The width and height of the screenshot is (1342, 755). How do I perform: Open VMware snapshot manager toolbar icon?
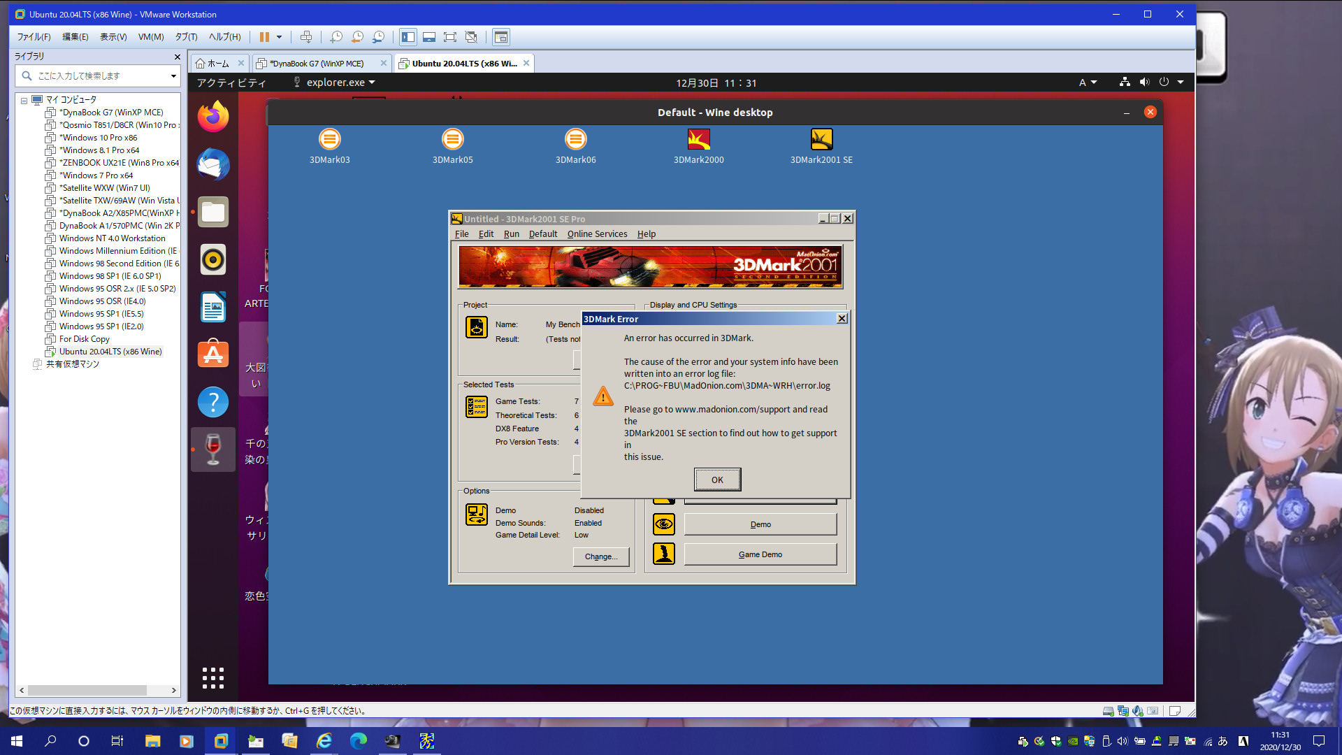(378, 37)
